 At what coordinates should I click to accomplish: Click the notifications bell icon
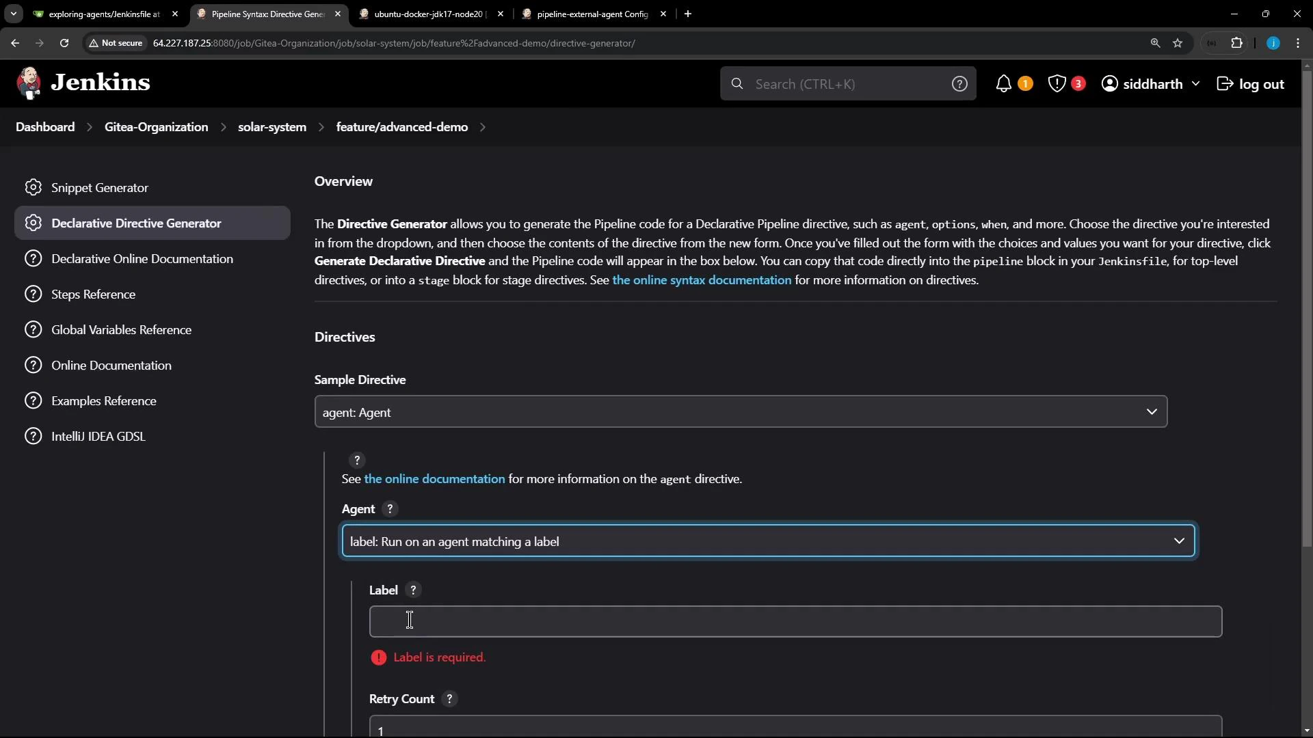(1003, 83)
